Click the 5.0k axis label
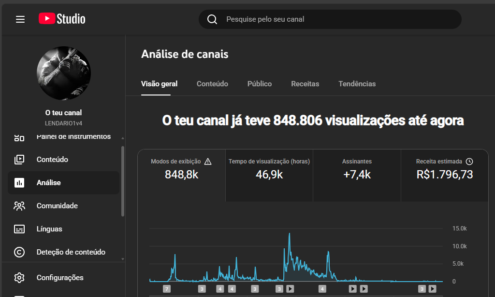This screenshot has height=297, width=495. coord(458,264)
